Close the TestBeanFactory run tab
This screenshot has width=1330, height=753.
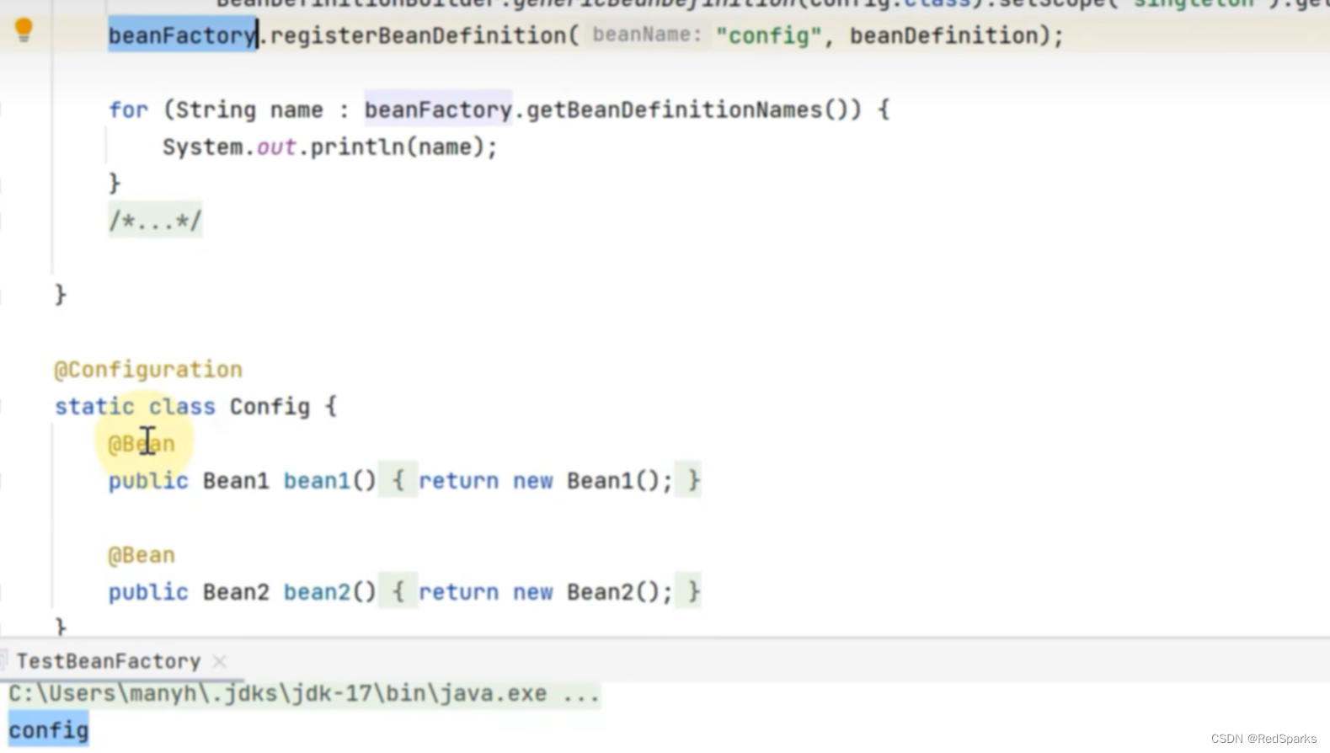(x=219, y=661)
